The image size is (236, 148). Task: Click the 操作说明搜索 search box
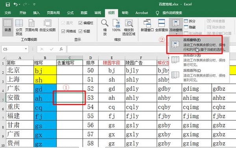[172, 13]
